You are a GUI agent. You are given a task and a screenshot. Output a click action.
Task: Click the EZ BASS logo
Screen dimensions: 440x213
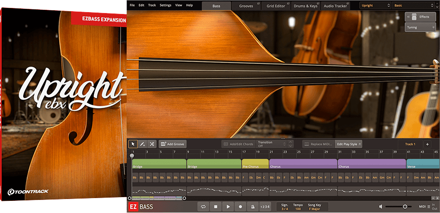click(x=141, y=207)
